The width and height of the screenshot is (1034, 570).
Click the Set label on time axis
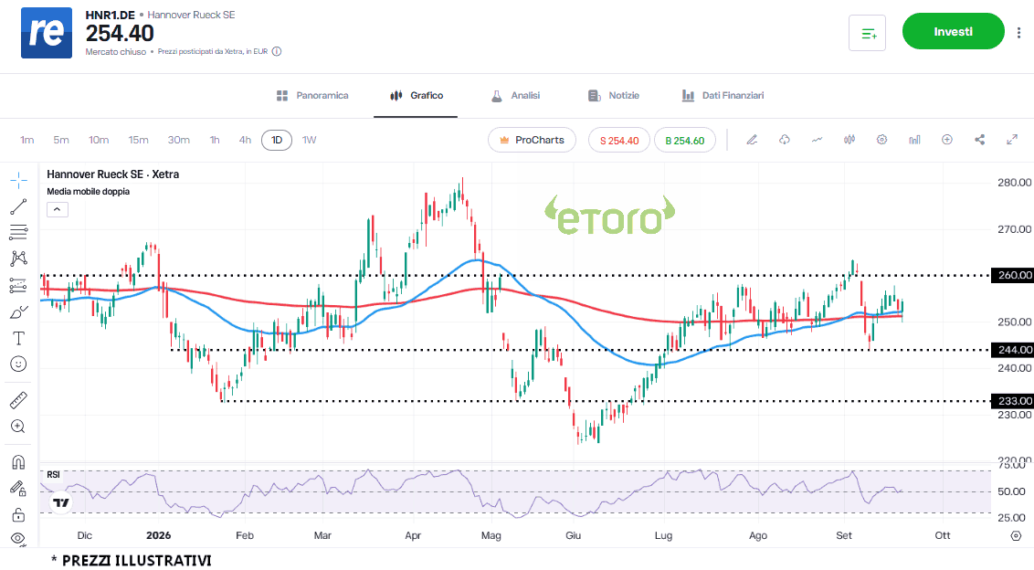coord(844,535)
